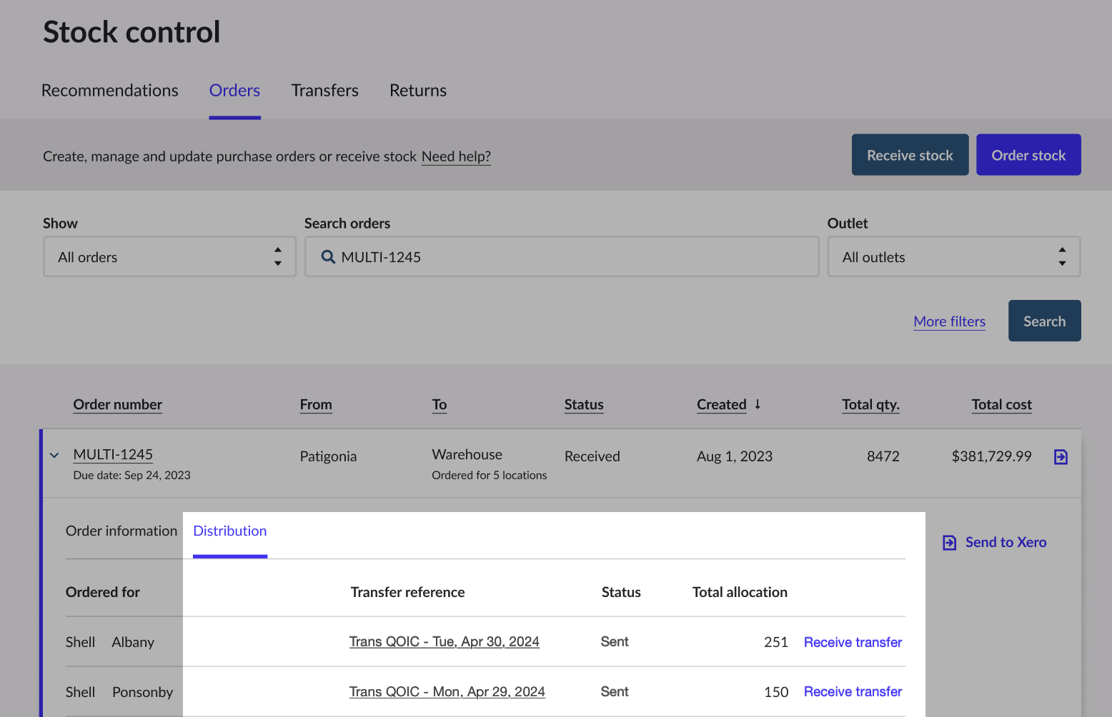Switch to the Recommendations tab
Screen dimensions: 1112x717
point(110,91)
